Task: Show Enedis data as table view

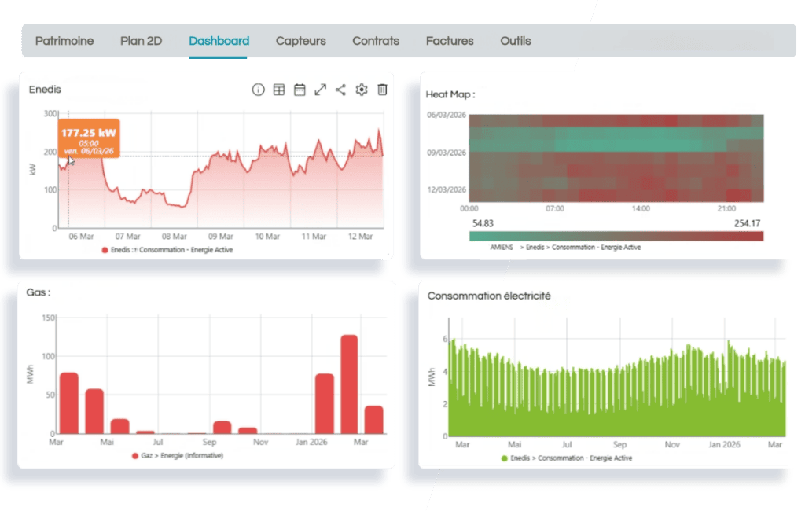Action: pyautogui.click(x=279, y=90)
